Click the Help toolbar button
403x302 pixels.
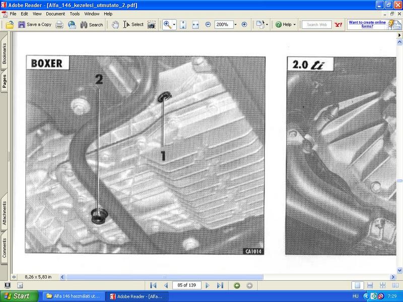[x=284, y=25]
